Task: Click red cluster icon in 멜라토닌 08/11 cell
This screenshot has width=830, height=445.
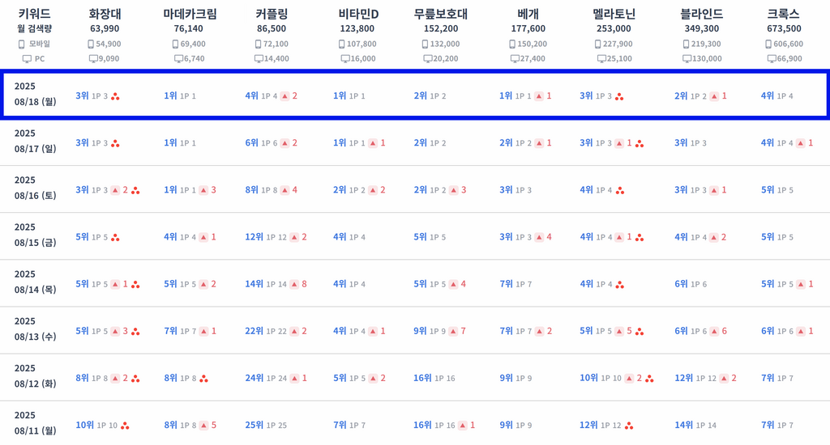Action: point(629,426)
